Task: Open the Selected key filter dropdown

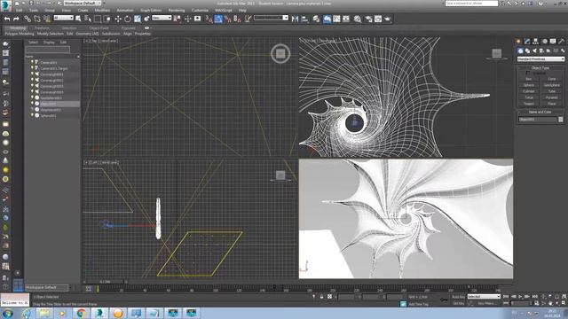Action: 484,297
